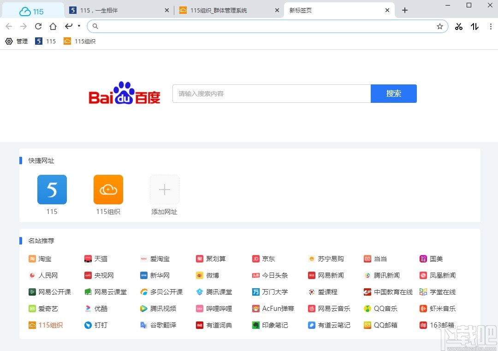Bookmark this page with star icon
498x351 pixels.
click(x=439, y=26)
